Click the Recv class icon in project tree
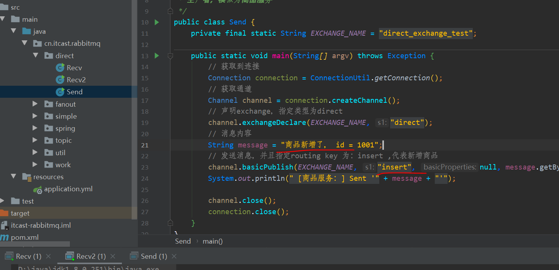Image resolution: width=559 pixels, height=270 pixels. [x=60, y=67]
